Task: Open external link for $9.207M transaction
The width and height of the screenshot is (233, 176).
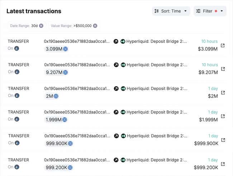Action: (223, 69)
